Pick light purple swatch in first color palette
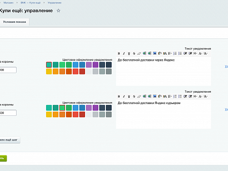Image resolution: width=228 pixels, height=171 pixels. tap(89, 65)
